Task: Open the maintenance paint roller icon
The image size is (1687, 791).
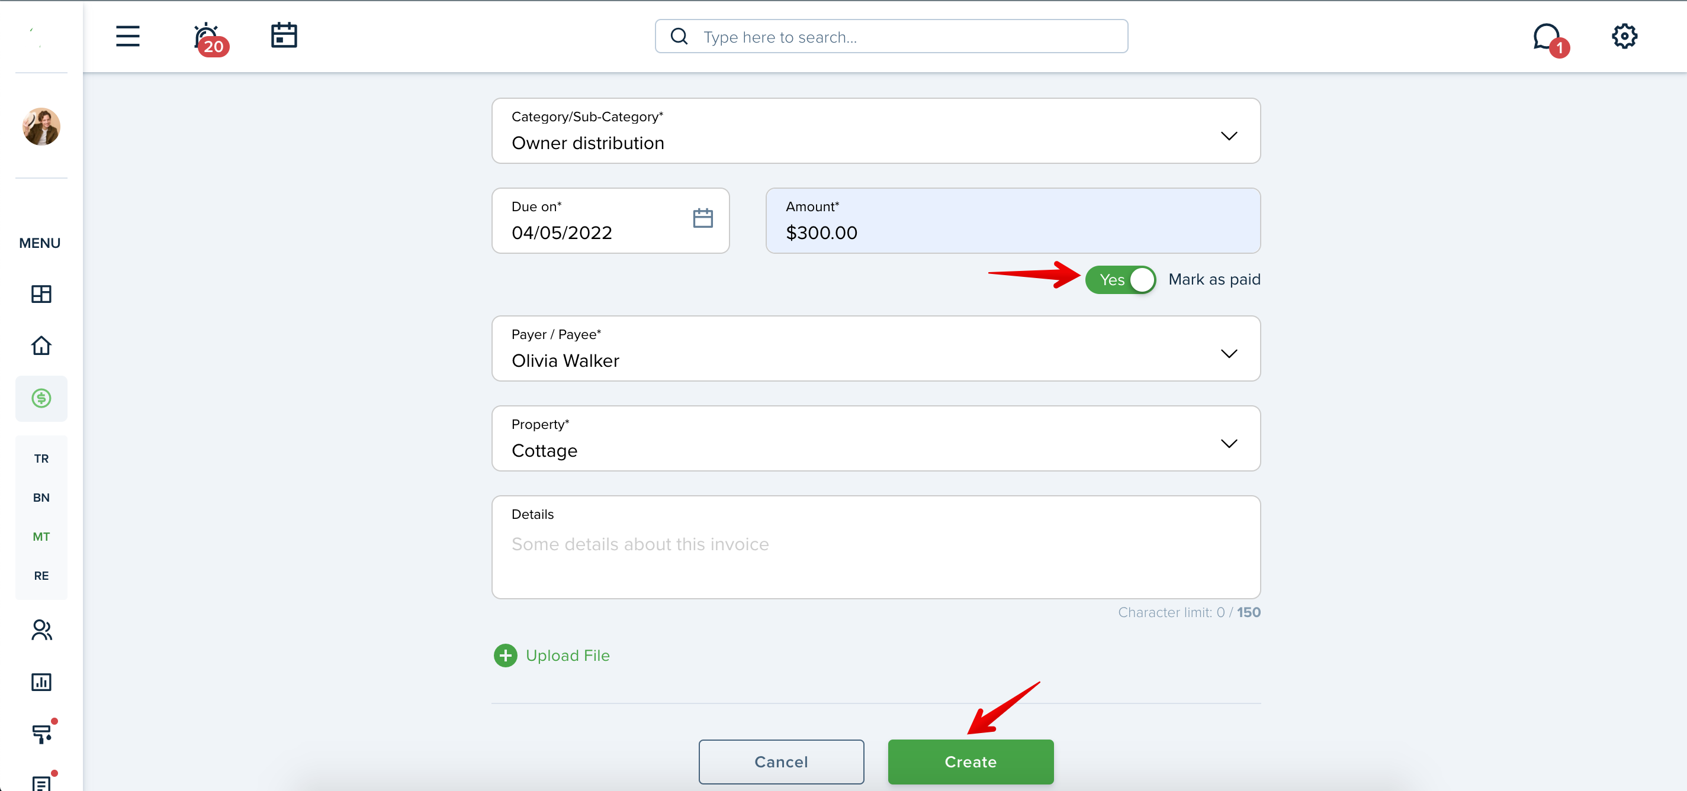Action: tap(43, 733)
